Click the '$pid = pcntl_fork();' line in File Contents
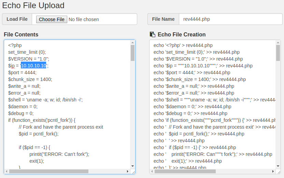Screen dimensions: 284x178 pos(39,134)
